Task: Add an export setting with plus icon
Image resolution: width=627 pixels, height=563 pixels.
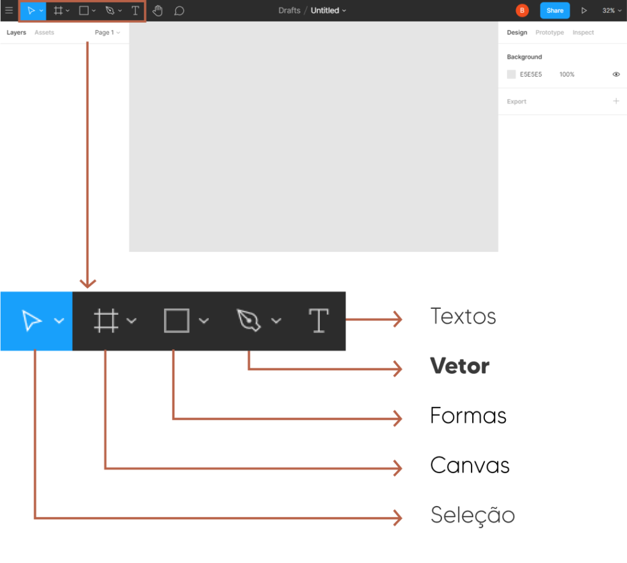Action: coord(616,101)
